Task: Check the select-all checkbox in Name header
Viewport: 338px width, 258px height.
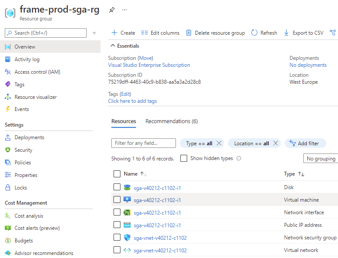Action: [117, 174]
